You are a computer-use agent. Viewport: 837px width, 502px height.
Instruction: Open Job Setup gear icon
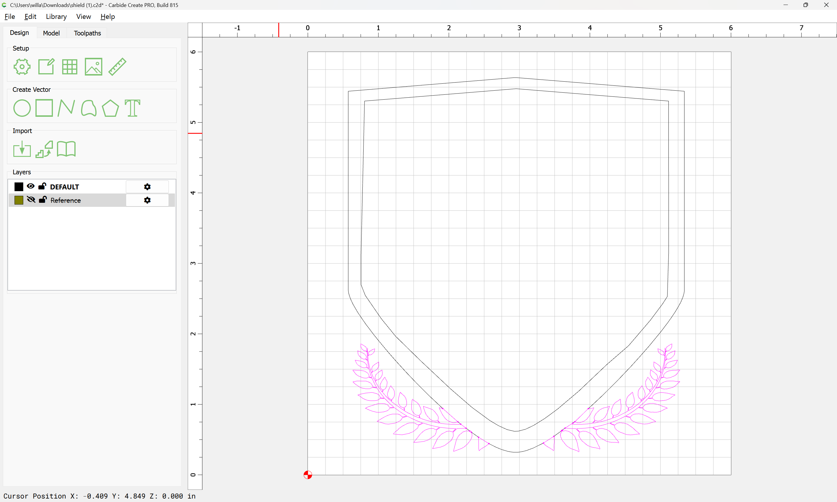(x=22, y=67)
